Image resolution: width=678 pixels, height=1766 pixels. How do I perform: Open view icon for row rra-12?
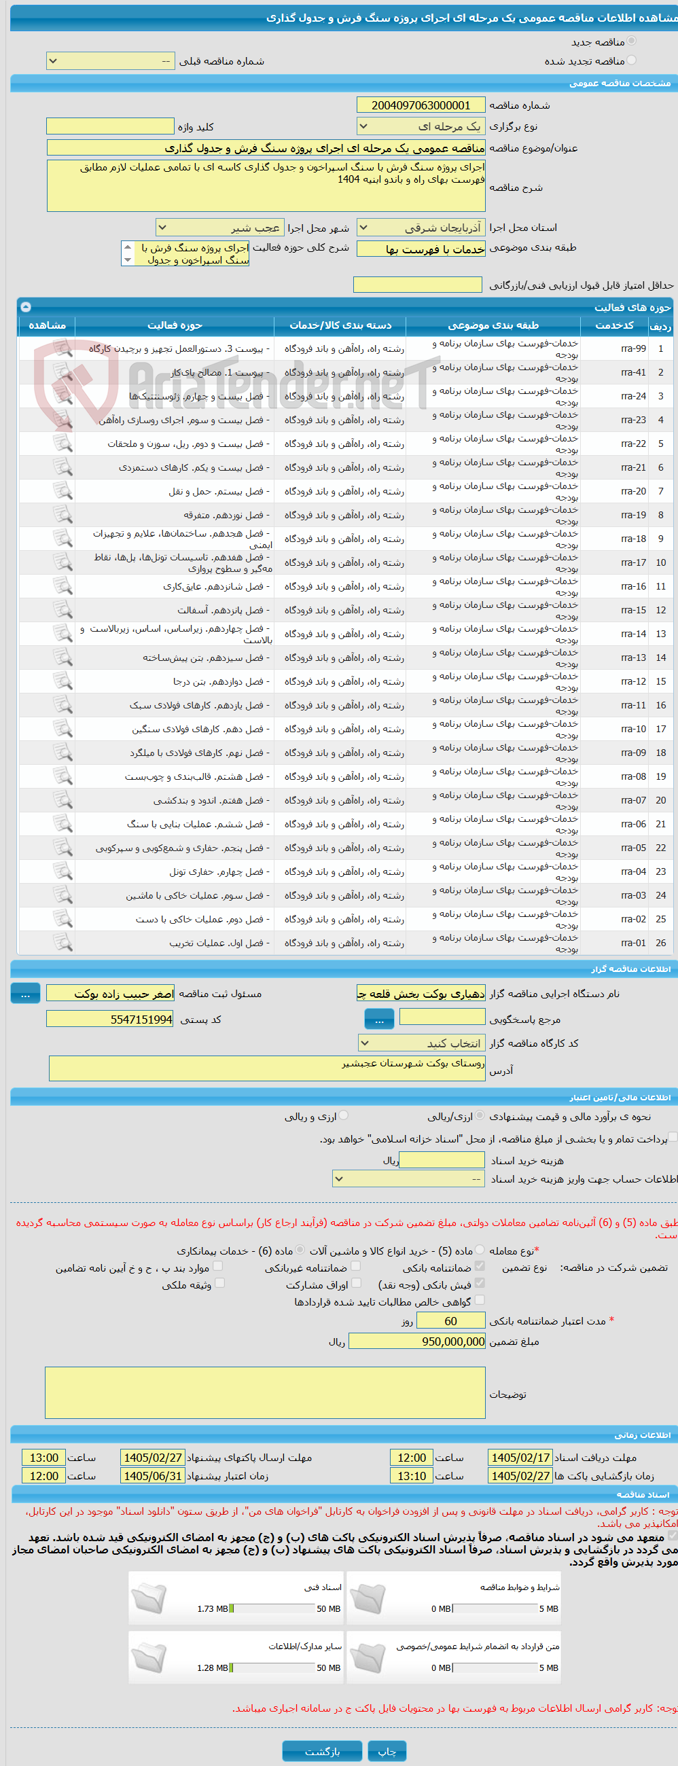63,681
